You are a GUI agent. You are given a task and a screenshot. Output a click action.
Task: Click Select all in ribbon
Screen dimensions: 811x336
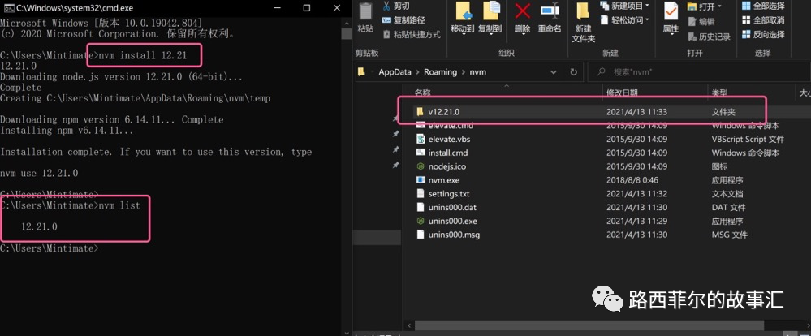click(763, 6)
